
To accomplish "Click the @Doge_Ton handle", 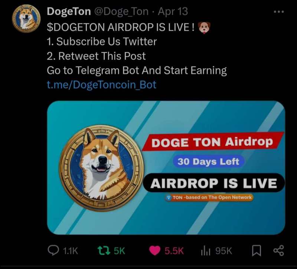I will coord(121,12).
